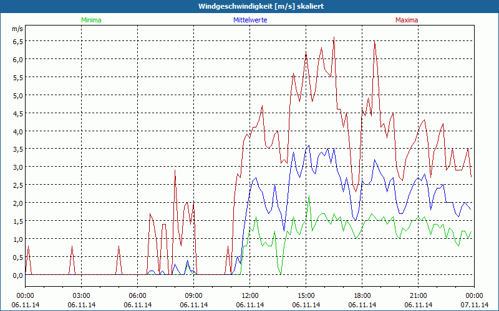Click the 6,0 y-axis value
The height and width of the screenshot is (311, 499).
(17, 60)
